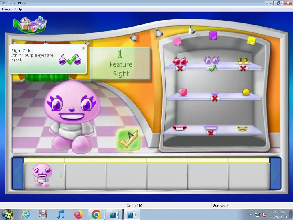
Task: Click the 'Guesses: 1' status text
Action: pos(221,206)
